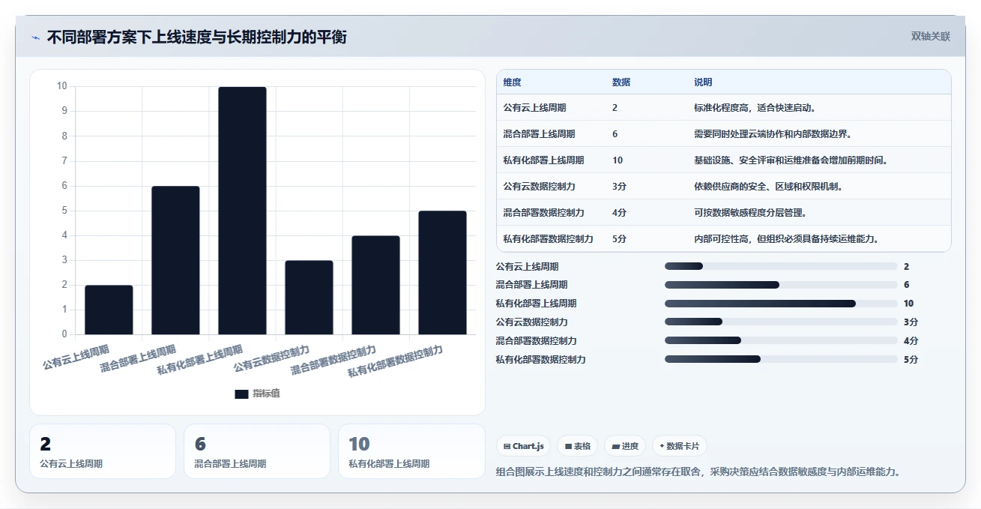The image size is (981, 509).
Task: Click the bar for 私有化部署数据控制力 in chart
Action: click(x=442, y=272)
